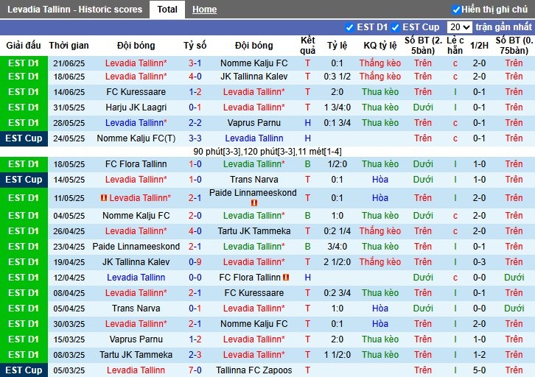Click the Thời gian column header

tap(69, 46)
